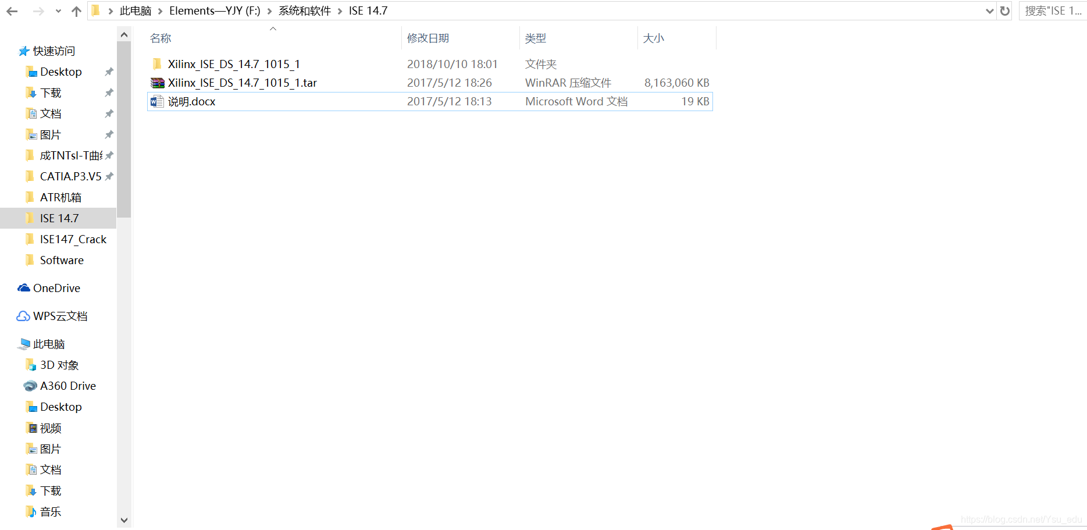
Task: Expand chevron after Elements—YJY (F:) breadcrumb
Action: [270, 11]
